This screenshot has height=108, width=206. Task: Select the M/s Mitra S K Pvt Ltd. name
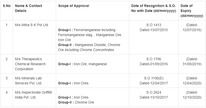point(32,25)
